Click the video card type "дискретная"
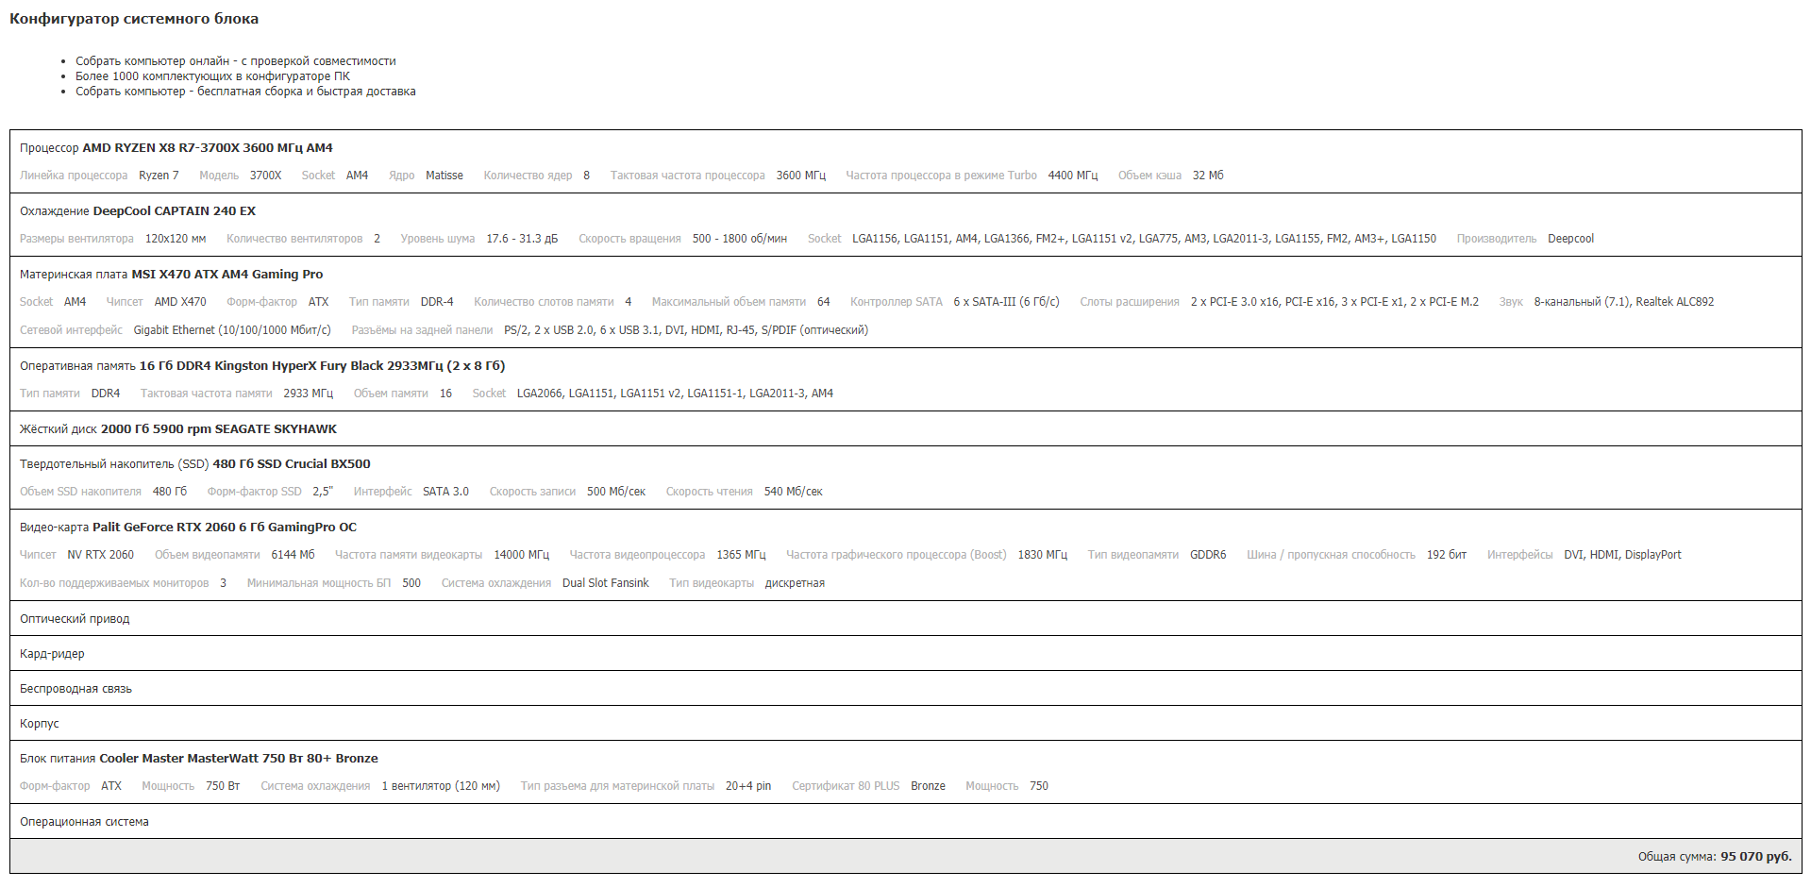Screen dimensions: 1811x888 (x=795, y=583)
